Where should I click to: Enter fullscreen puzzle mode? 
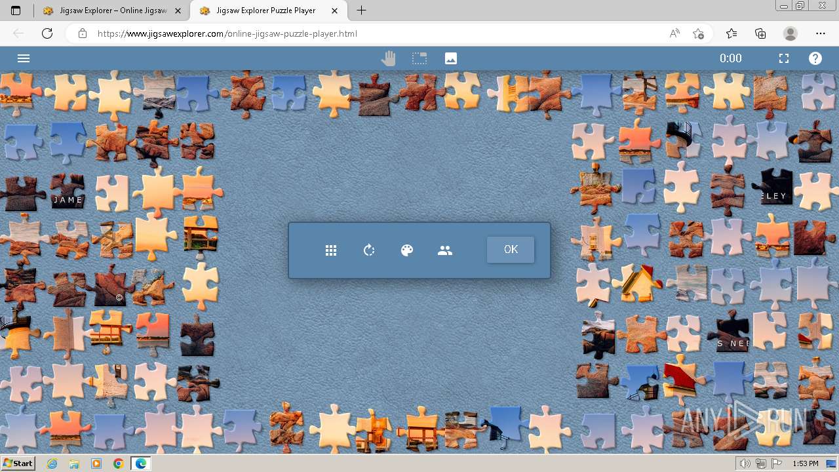(x=784, y=58)
